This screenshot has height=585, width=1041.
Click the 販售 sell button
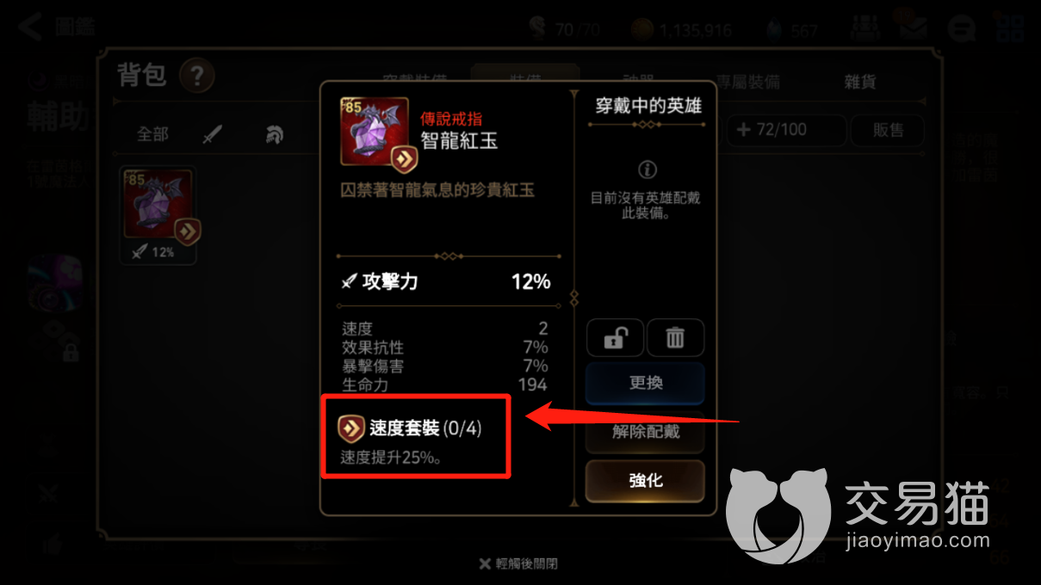coord(888,130)
